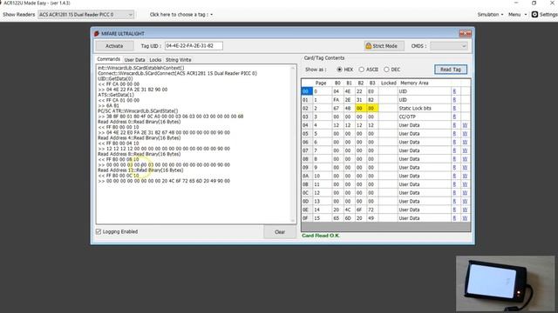Viewport: 558px width, 313px height.
Task: Click the webcam reader thumbnail
Action: pyautogui.click(x=506, y=283)
